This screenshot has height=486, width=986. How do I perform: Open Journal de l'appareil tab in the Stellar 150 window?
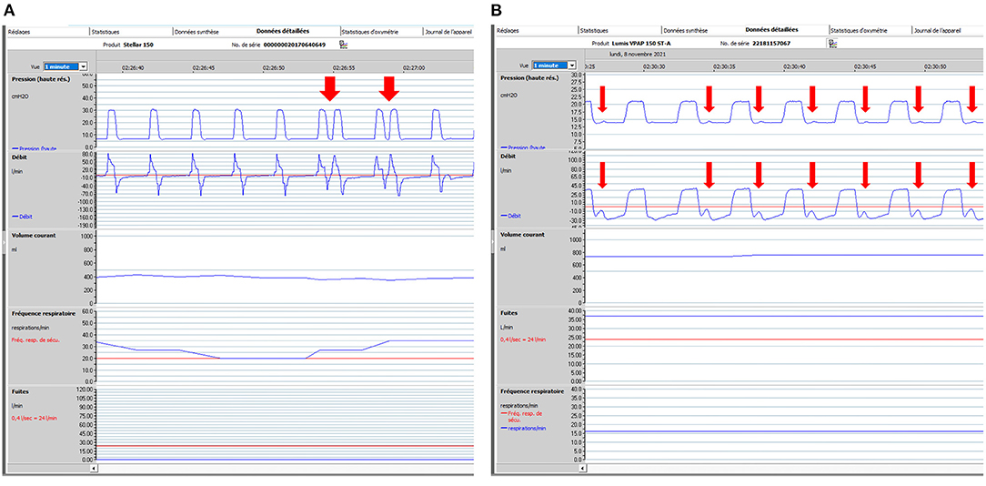tap(448, 31)
